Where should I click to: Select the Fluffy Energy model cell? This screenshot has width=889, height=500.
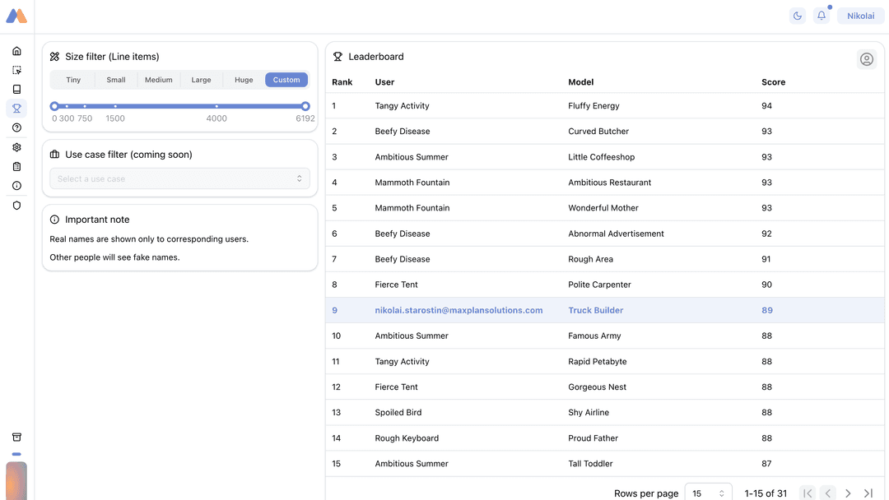coord(593,106)
